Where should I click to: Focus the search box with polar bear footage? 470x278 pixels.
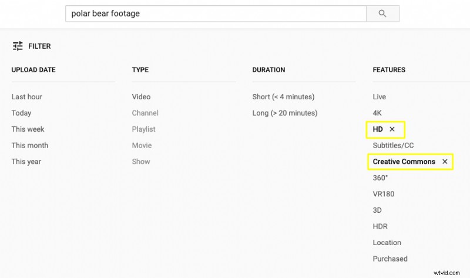click(x=216, y=14)
